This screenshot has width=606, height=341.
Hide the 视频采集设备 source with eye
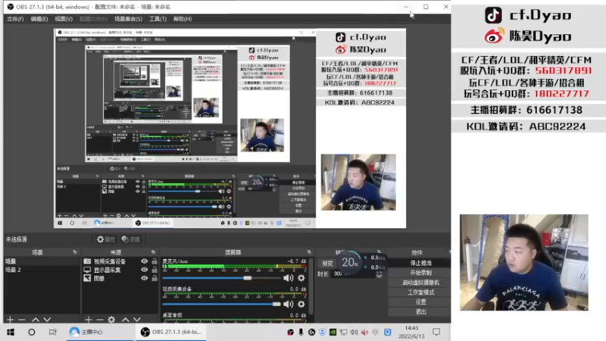[x=144, y=261]
